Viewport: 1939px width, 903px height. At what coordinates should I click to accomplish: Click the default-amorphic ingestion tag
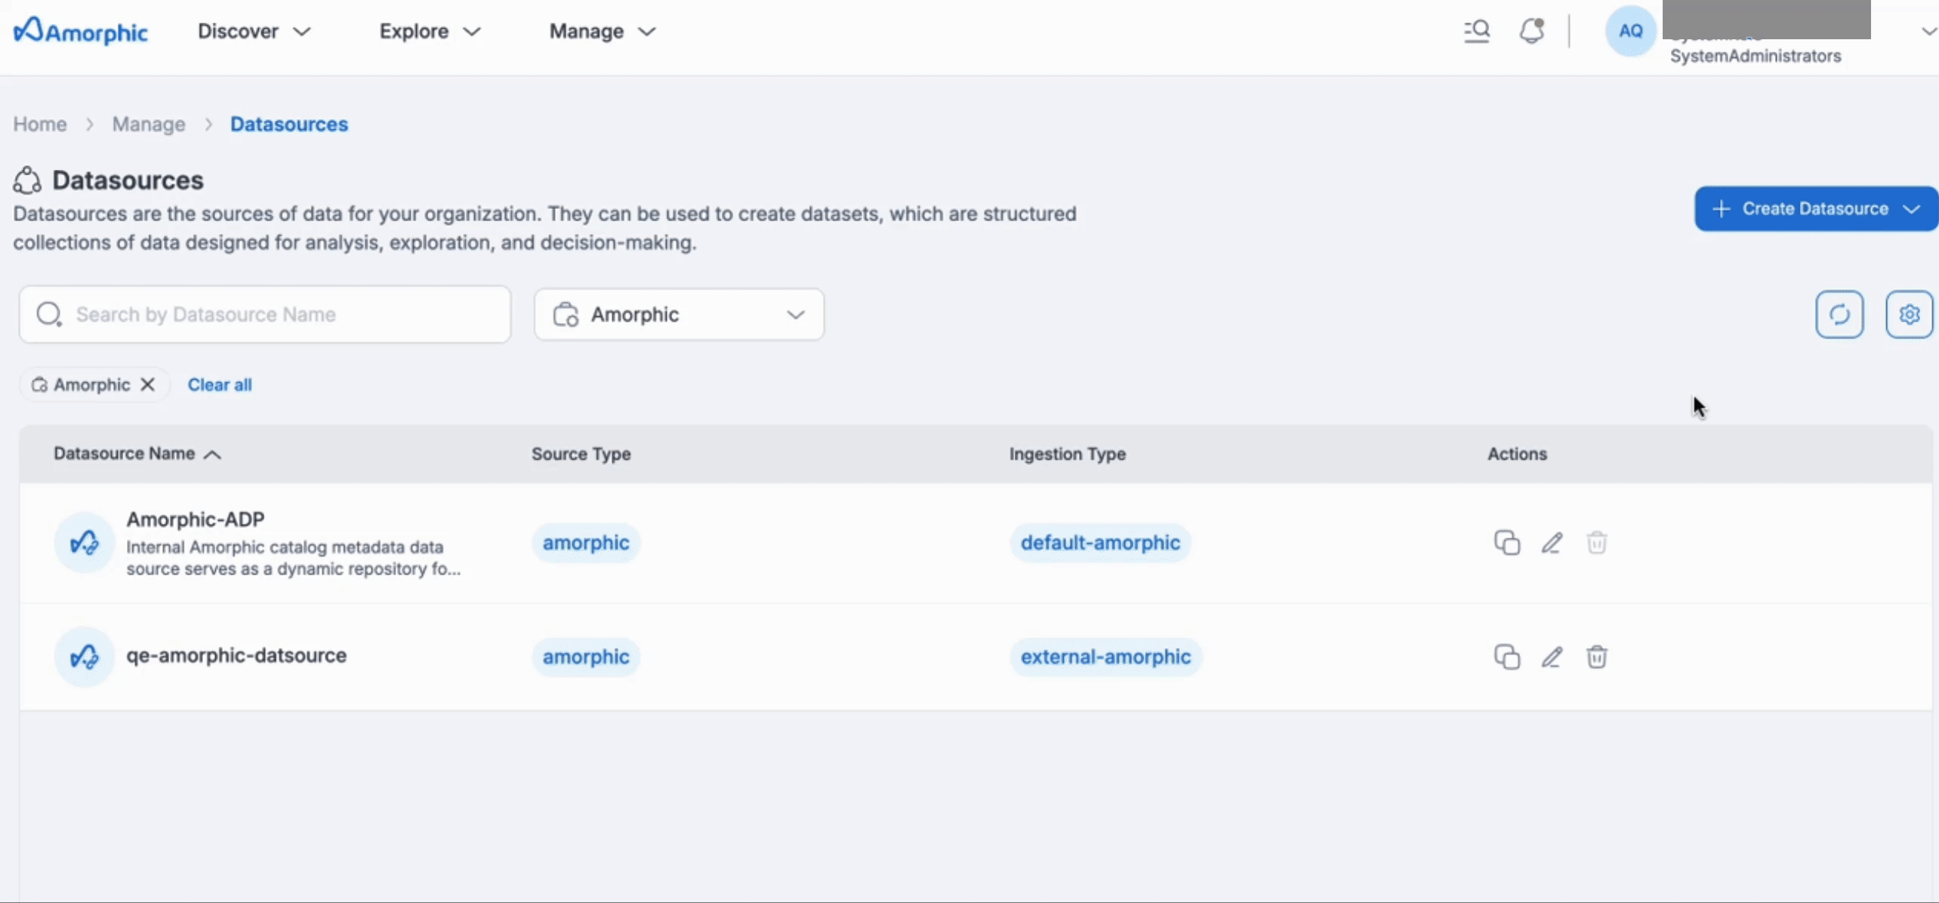1100,543
